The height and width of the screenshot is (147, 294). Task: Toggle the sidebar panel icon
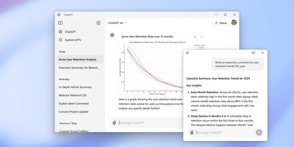pos(60,23)
